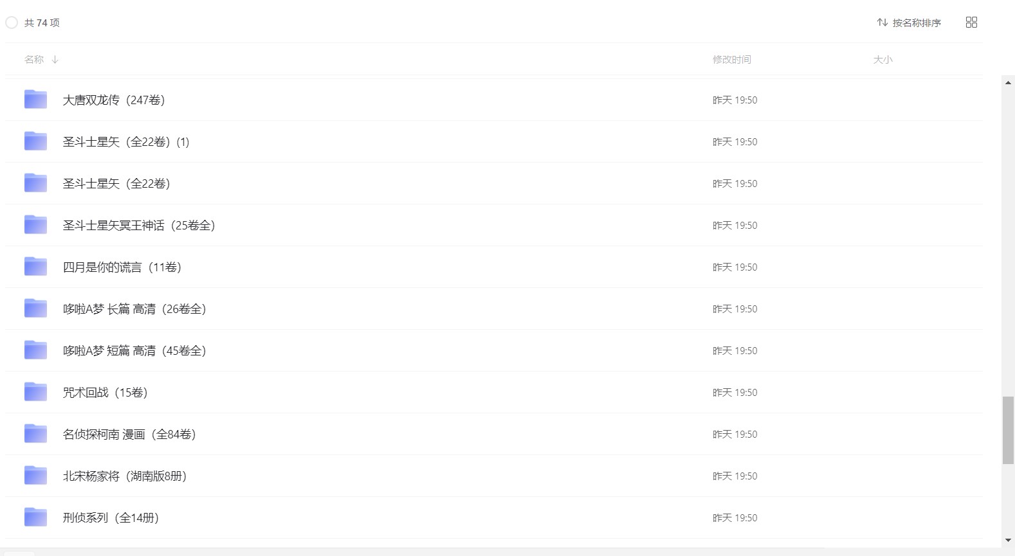Click folder icon for 圣斗士星矢（全22卷）(1)

tap(35, 141)
